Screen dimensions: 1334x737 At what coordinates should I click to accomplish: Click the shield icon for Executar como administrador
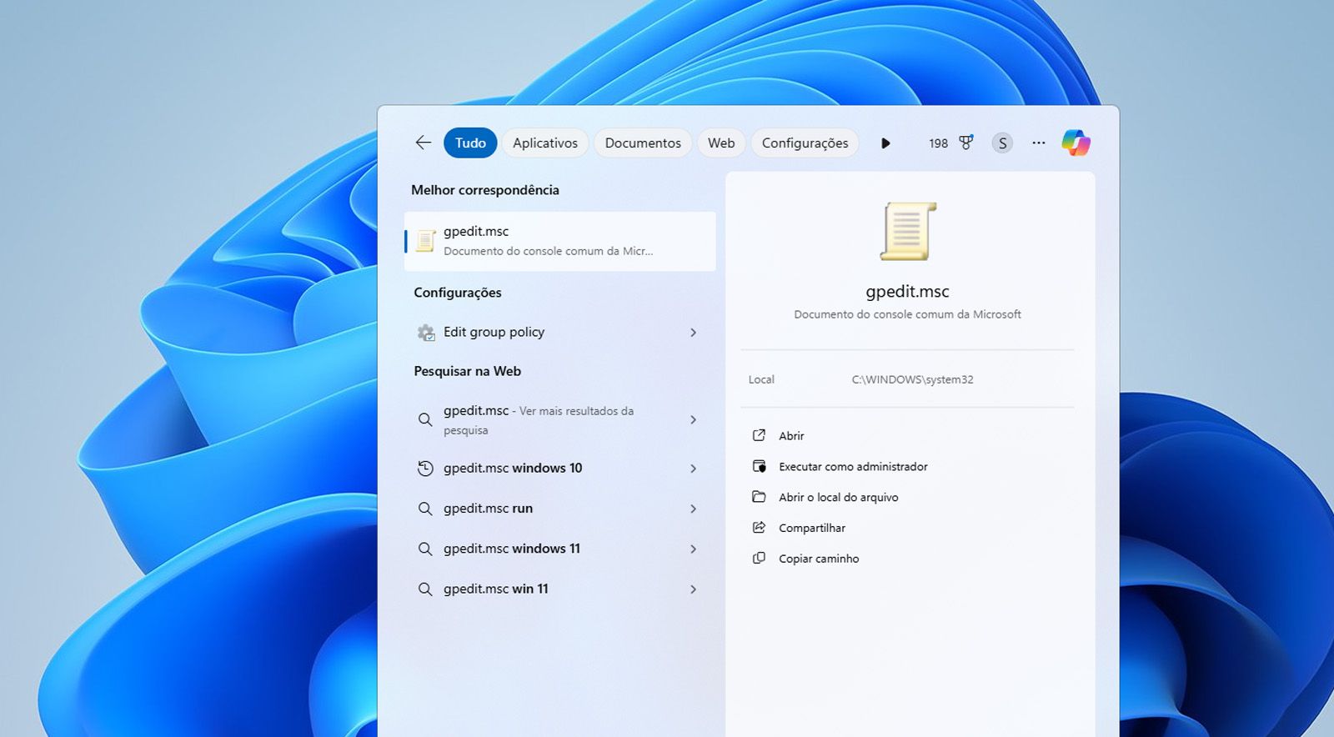(x=759, y=466)
